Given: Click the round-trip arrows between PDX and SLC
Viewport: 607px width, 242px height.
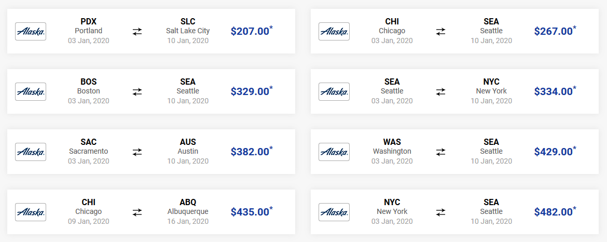Looking at the screenshot, I should pos(137,31).
